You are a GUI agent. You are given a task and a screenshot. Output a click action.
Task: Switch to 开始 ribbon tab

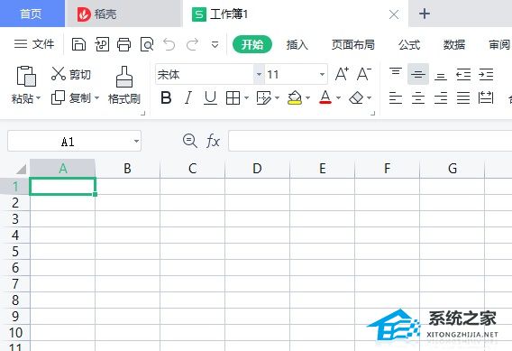[252, 44]
